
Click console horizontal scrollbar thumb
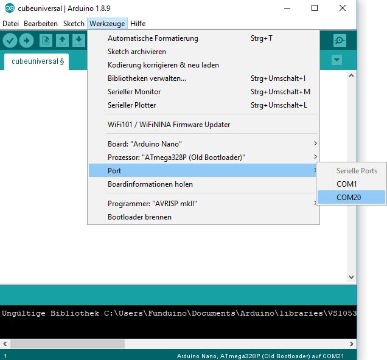[x=68, y=344]
